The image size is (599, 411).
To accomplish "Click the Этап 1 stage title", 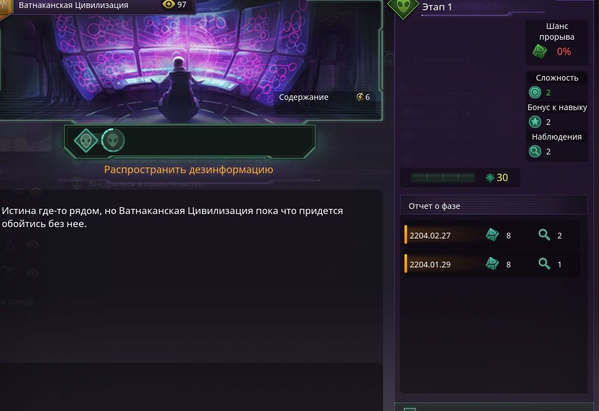I will pyautogui.click(x=437, y=7).
